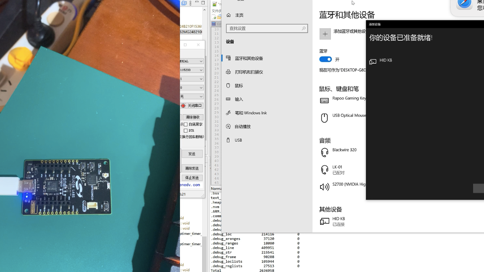Check the DTR checkbox in serial tool

(186, 130)
